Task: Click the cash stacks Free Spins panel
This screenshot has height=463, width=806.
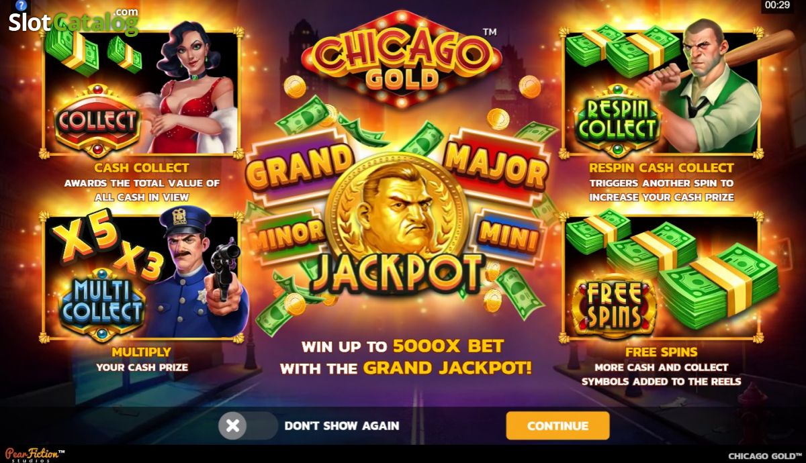Action: point(661,276)
